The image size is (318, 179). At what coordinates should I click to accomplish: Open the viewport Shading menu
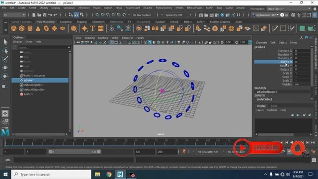point(89,38)
